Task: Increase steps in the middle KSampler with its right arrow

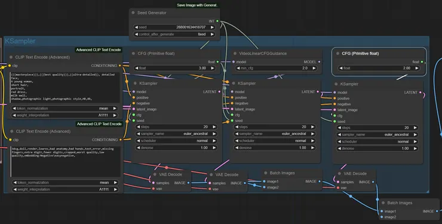Action: (312, 127)
